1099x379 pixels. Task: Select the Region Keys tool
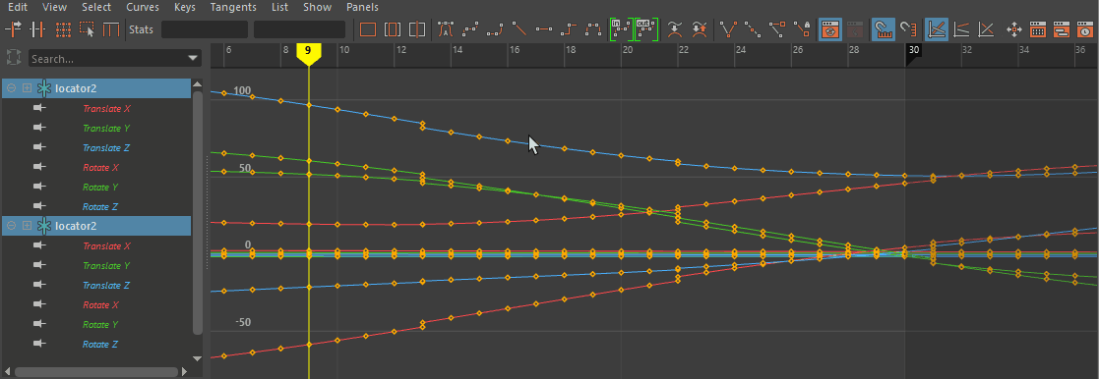coord(87,29)
